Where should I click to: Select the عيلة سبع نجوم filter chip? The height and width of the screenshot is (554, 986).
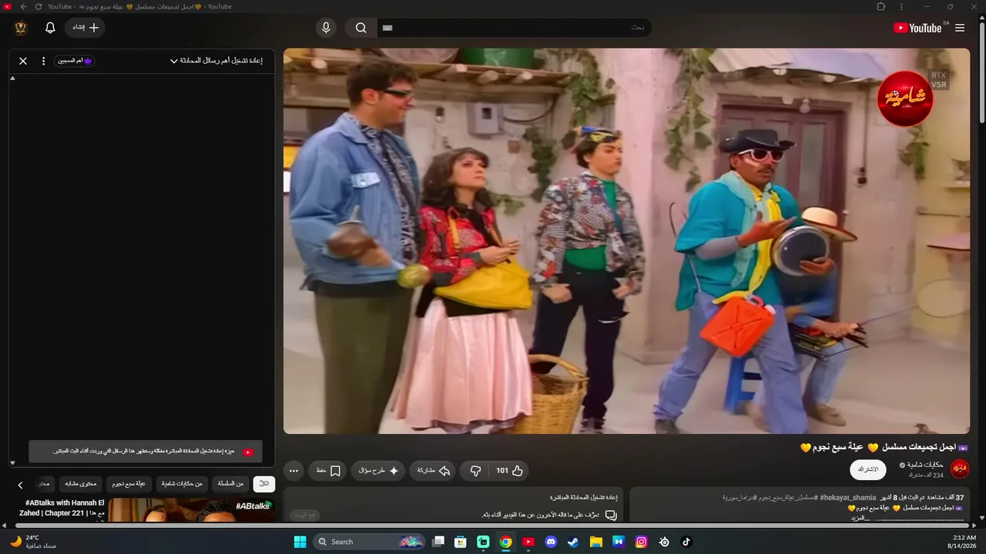[x=129, y=484]
